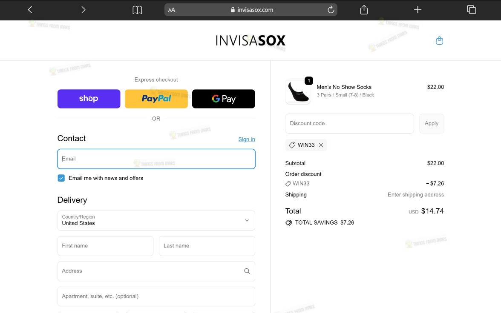Click the address search magnifier icon
This screenshot has width=501, height=313.
(x=247, y=271)
